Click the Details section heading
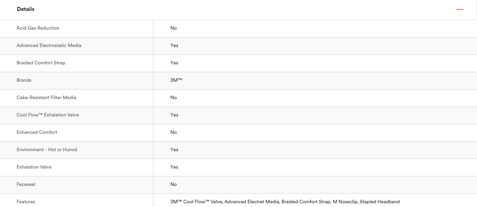 pos(26,9)
